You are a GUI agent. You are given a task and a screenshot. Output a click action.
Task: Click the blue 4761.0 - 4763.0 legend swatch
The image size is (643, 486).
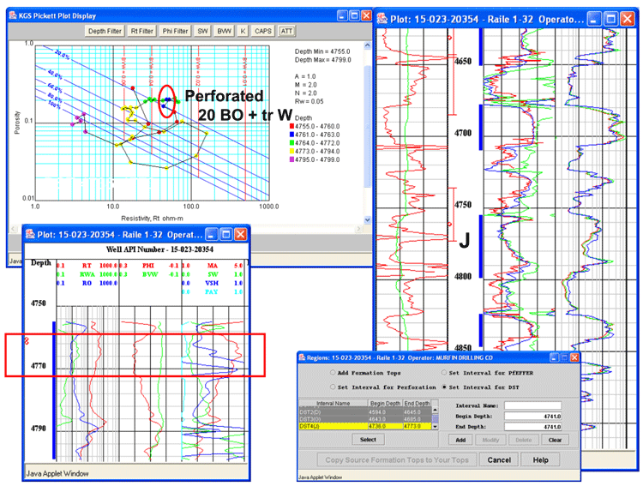292,135
